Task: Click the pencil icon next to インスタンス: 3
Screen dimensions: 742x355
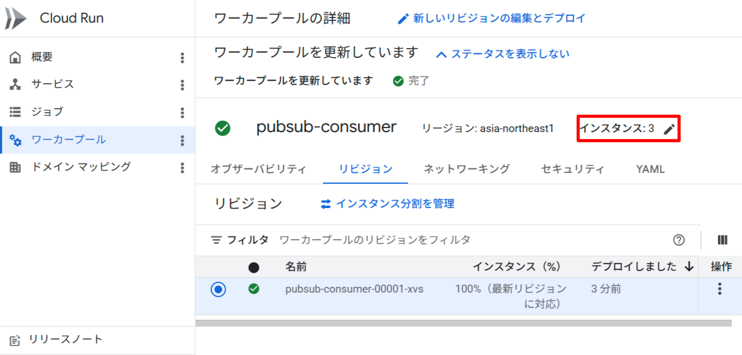Action: [x=669, y=129]
